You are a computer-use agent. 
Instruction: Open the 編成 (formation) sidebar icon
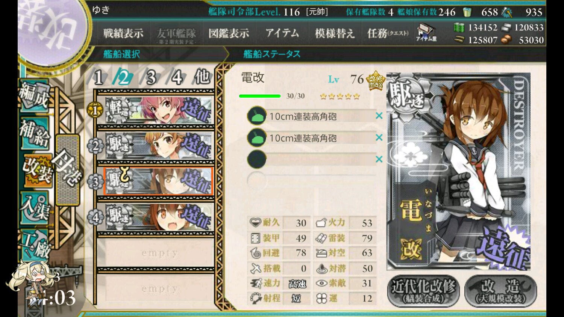(x=34, y=95)
